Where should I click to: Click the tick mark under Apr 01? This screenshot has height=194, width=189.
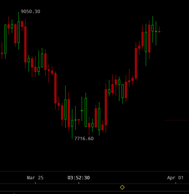[x=176, y=183]
